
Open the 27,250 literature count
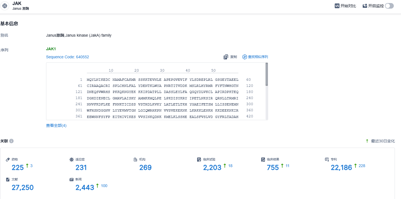pyautogui.click(x=22, y=187)
